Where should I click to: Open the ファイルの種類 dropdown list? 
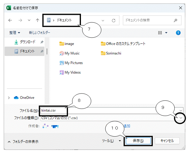pyautogui.click(x=181, y=118)
